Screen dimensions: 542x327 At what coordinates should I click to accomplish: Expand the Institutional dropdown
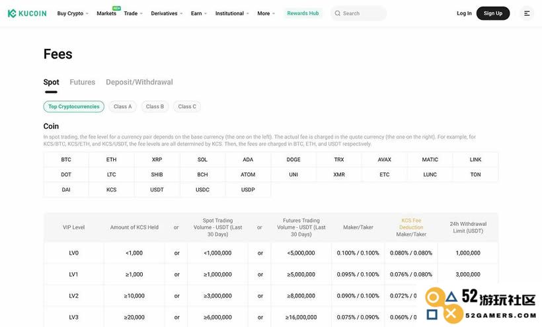pos(232,13)
